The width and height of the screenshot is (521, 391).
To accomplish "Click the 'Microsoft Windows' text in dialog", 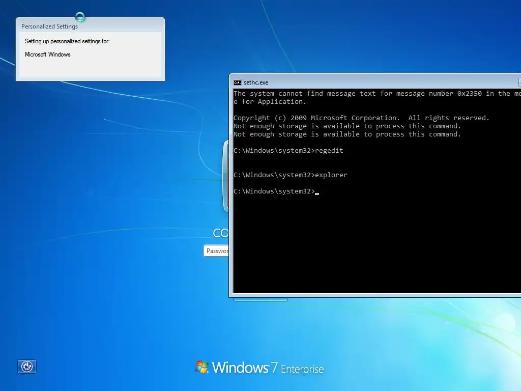I will [47, 54].
